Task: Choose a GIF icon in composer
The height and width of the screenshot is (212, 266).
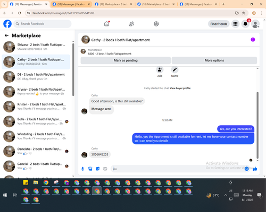Action: point(105,169)
